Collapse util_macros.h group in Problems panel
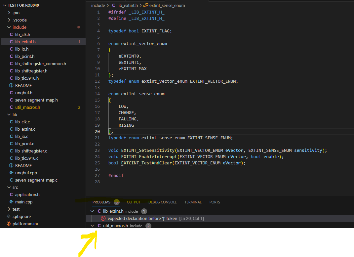The height and width of the screenshot is (257, 354). [x=92, y=226]
